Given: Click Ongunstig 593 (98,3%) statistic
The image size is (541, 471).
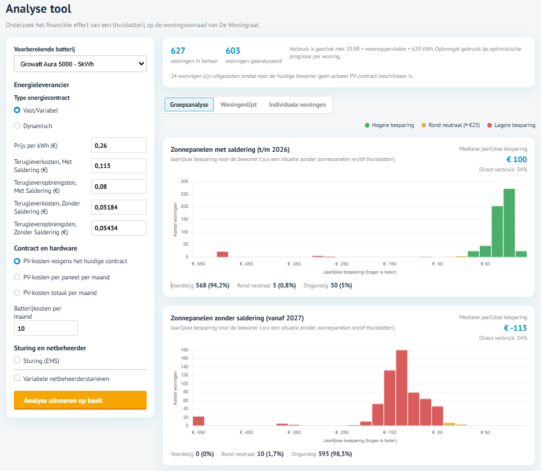Looking at the screenshot, I should [x=322, y=454].
